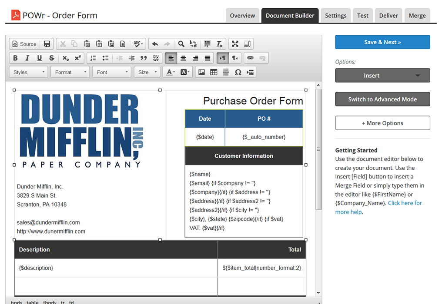
Task: Insert an image using the image icon
Action: pyautogui.click(x=201, y=72)
